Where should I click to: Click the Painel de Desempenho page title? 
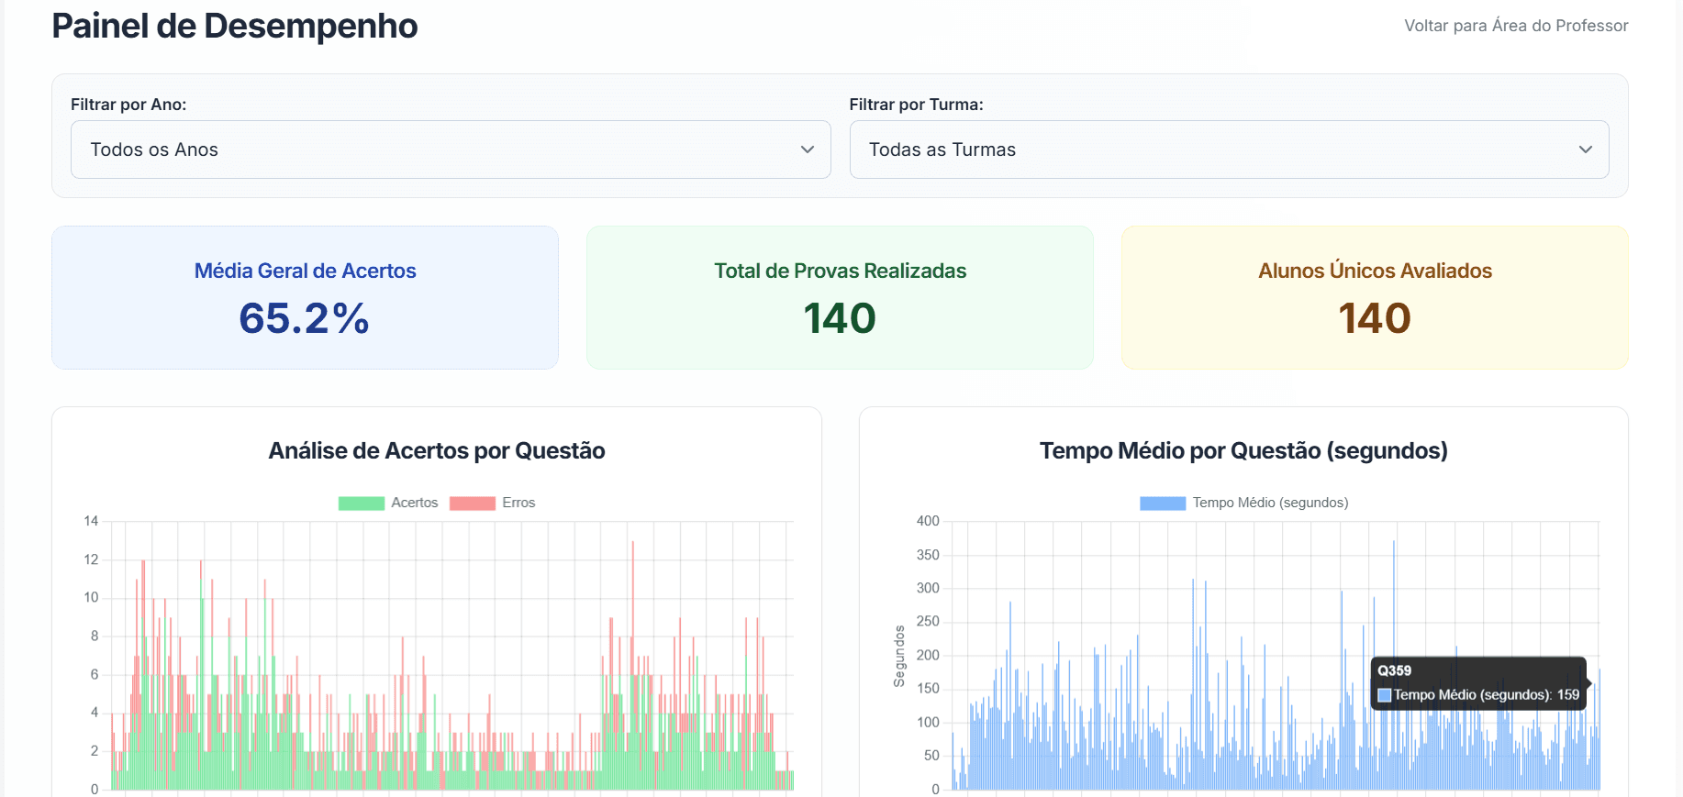tap(234, 26)
